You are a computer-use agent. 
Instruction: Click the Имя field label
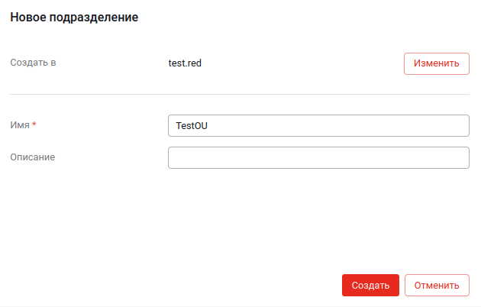(19, 124)
